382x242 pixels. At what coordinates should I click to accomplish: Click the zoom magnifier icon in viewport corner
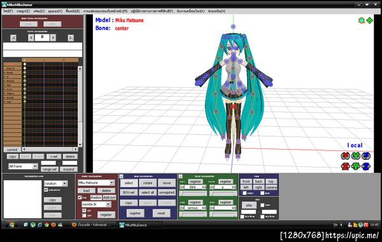(362, 21)
